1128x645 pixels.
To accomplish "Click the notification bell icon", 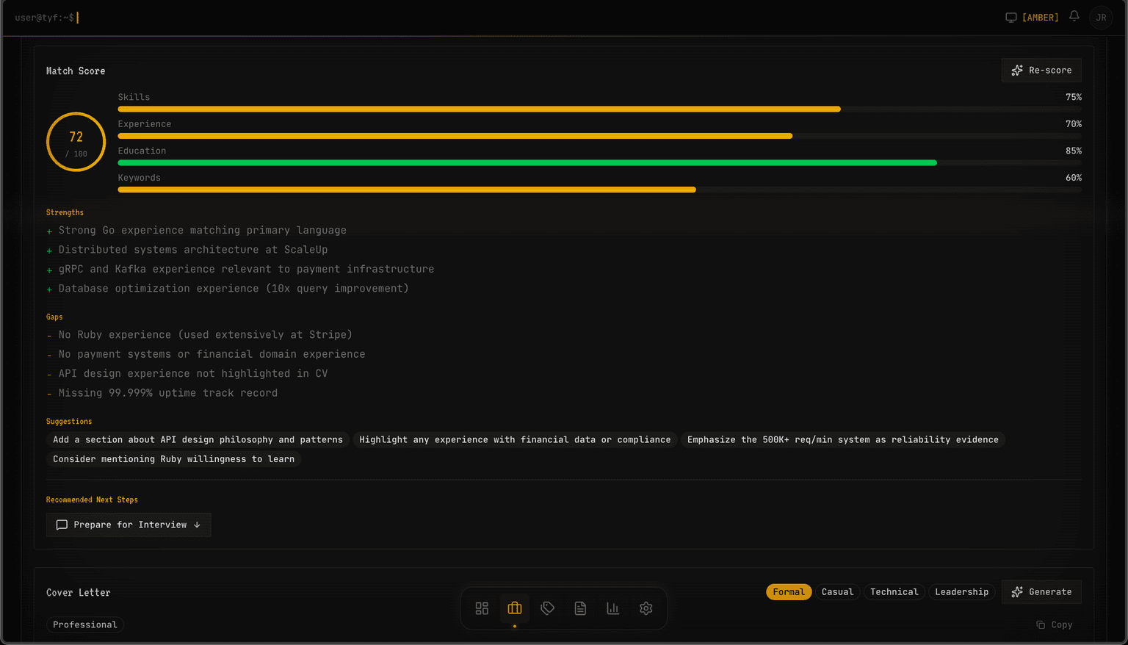I will coord(1074,16).
